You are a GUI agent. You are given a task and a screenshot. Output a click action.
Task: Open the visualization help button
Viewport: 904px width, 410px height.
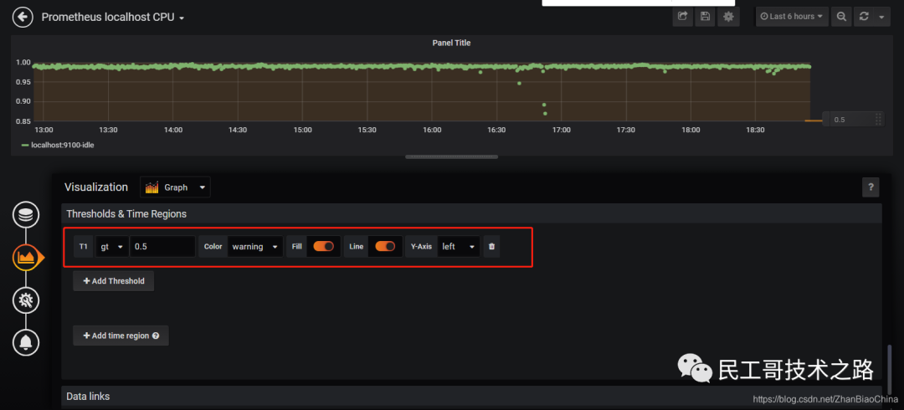[871, 187]
